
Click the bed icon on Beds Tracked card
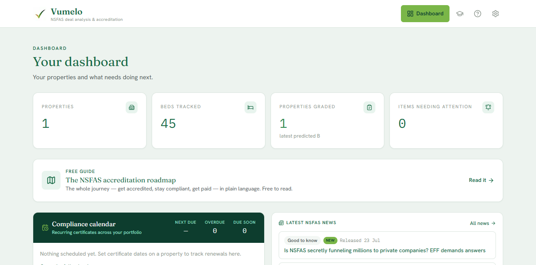click(251, 107)
